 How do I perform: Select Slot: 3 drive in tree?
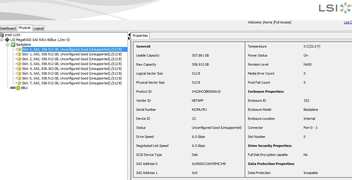coord(72,64)
